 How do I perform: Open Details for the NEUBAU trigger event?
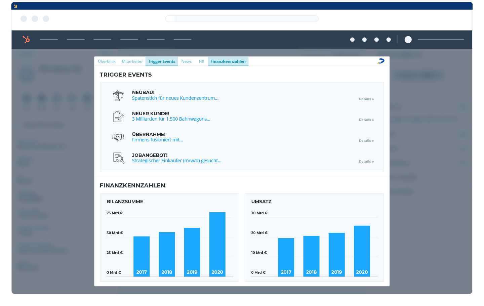coord(366,99)
